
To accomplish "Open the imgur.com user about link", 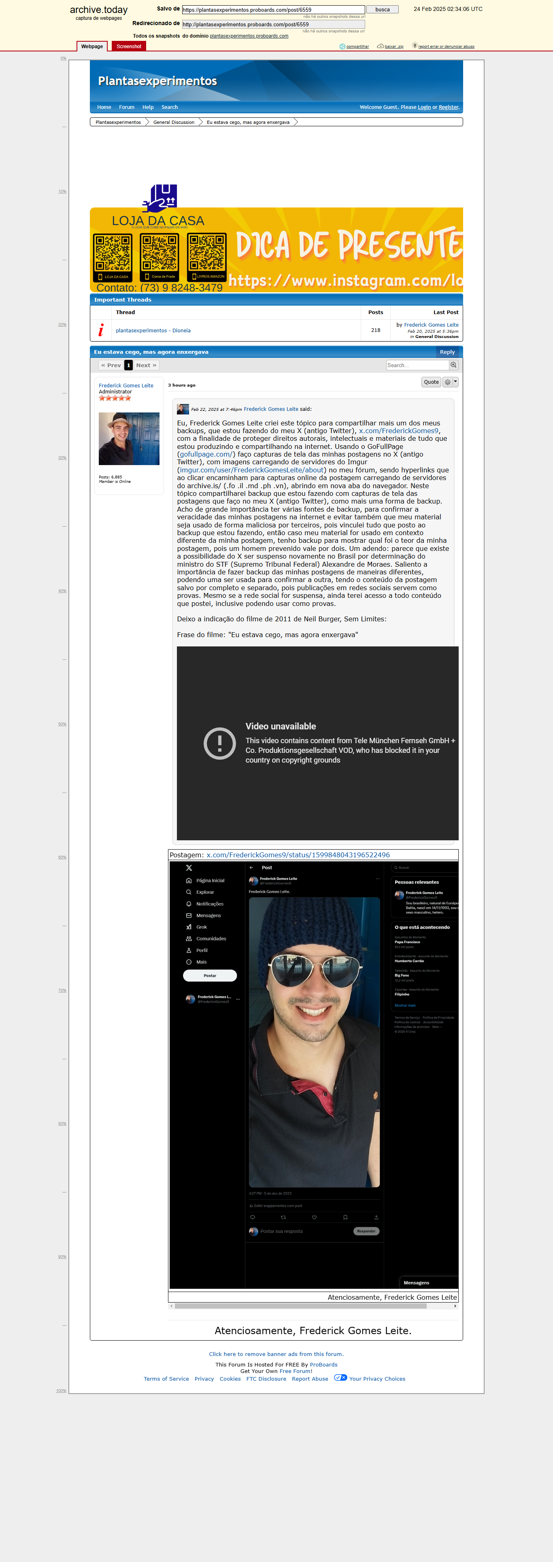I will click(x=252, y=470).
